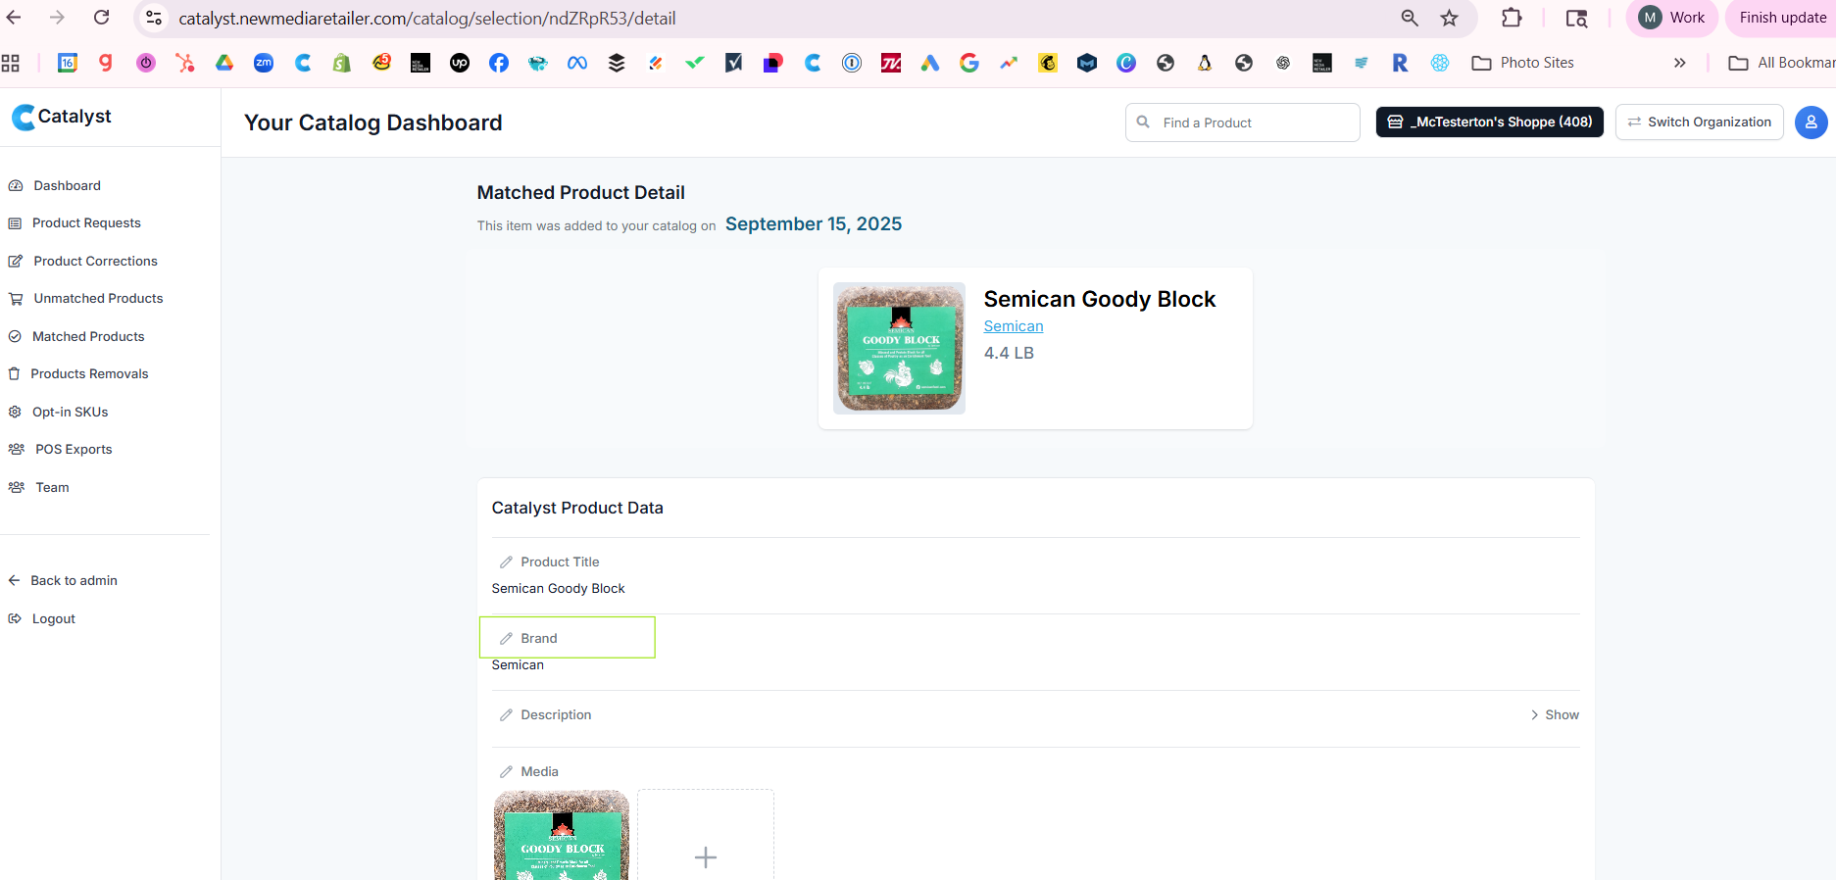Open the browser extensions menu
Viewport: 1836px width, 880px height.
pyautogui.click(x=1512, y=18)
